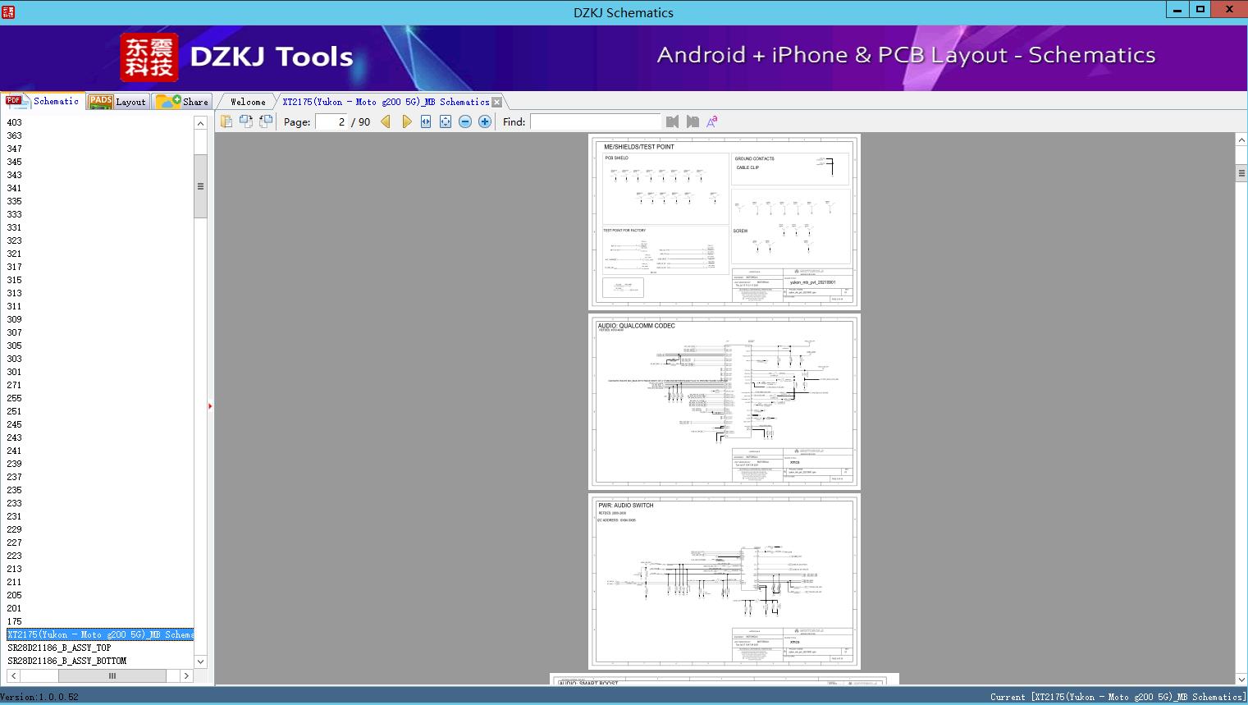Viewport: 1248px width, 705px height.
Task: Select list item 363
Action: point(15,135)
